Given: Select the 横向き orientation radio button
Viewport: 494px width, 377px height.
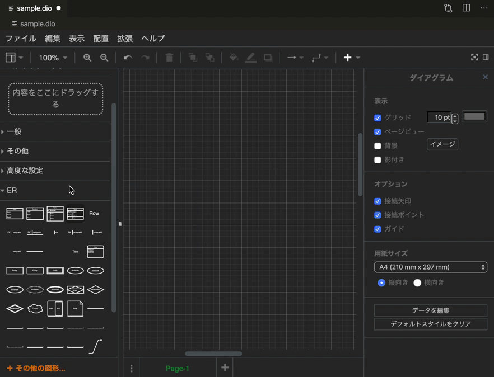Looking at the screenshot, I should point(417,282).
